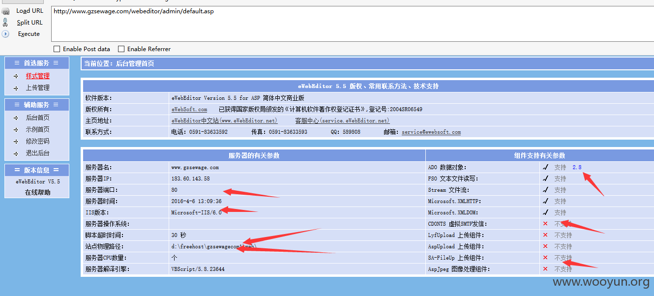Click server IP 183.60.143.58 value
The height and width of the screenshot is (296, 654).
(190, 178)
